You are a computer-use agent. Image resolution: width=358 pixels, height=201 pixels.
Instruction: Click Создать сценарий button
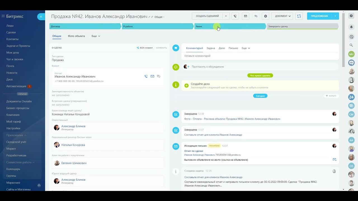(x=207, y=16)
